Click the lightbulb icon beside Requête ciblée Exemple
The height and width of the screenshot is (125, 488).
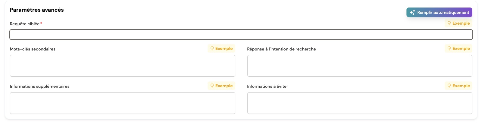click(449, 23)
